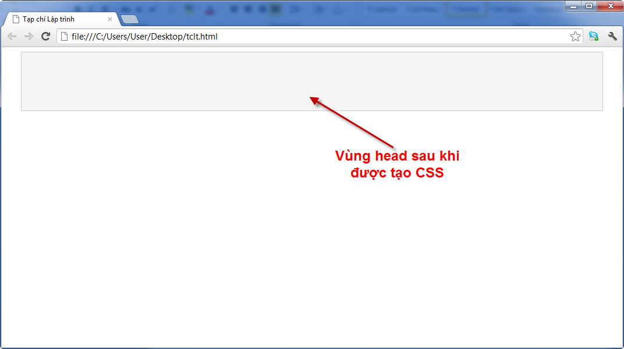The width and height of the screenshot is (624, 349).
Task: Minimize the Chrome window
Action: click(x=573, y=6)
